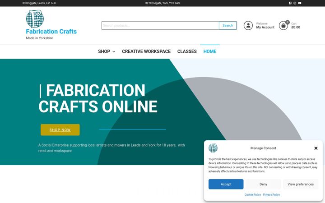Expand the SHOP menu chevron
The image size is (325, 203).
coord(114,51)
